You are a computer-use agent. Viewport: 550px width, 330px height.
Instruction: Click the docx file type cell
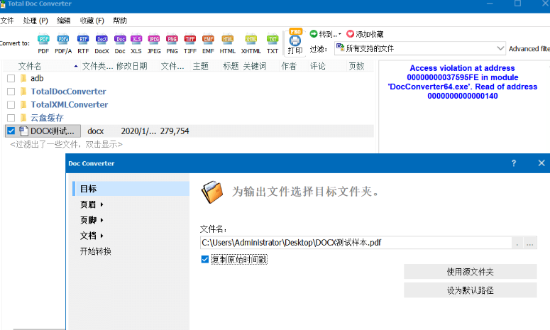click(x=95, y=131)
